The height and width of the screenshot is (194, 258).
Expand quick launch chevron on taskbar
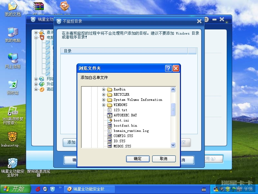pyautogui.click(x=60, y=188)
